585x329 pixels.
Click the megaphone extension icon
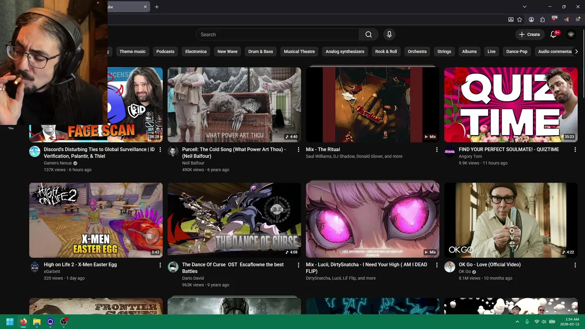point(566,20)
